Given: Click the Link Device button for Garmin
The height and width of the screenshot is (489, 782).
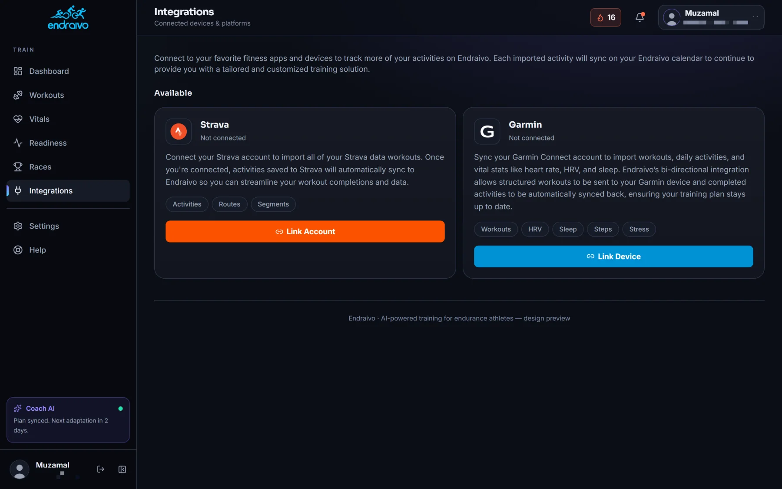Looking at the screenshot, I should 613,256.
